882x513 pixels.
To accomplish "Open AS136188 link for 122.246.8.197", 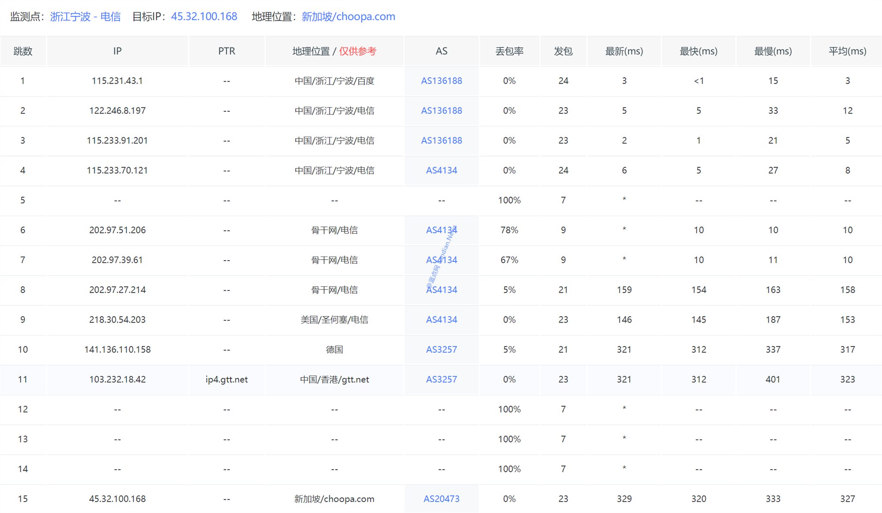I will point(441,111).
